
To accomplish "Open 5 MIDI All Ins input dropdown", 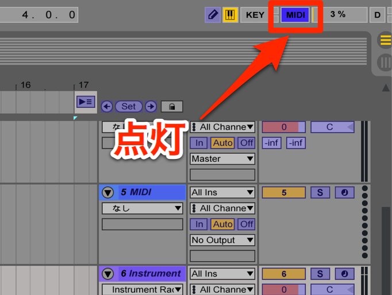I will pyautogui.click(x=222, y=192).
